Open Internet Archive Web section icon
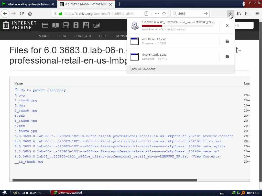 pos(45,25)
